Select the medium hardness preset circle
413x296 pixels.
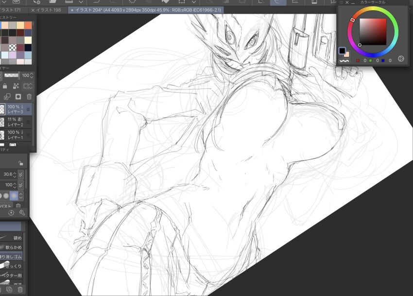click(x=6, y=195)
